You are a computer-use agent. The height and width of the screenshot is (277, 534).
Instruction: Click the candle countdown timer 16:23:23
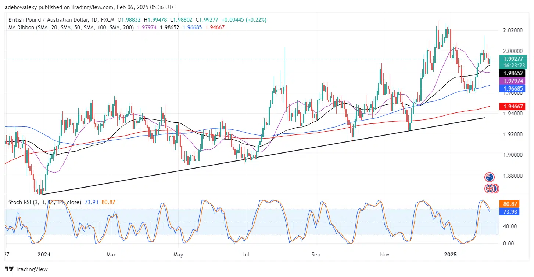click(x=514, y=65)
